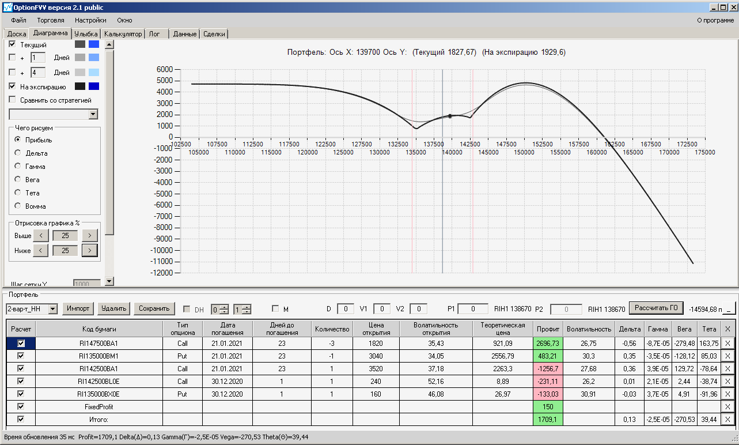Click the X button in the Итого row
The height and width of the screenshot is (445, 739).
[x=727, y=419]
